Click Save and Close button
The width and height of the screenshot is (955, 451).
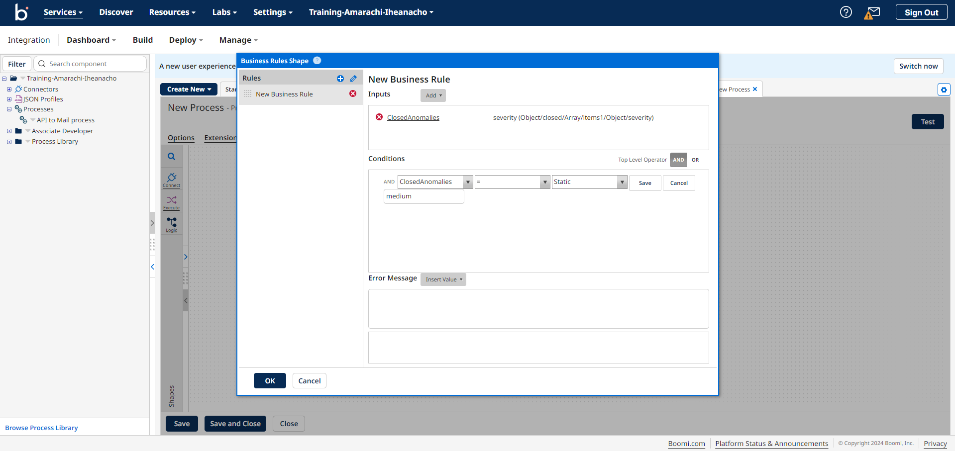235,424
